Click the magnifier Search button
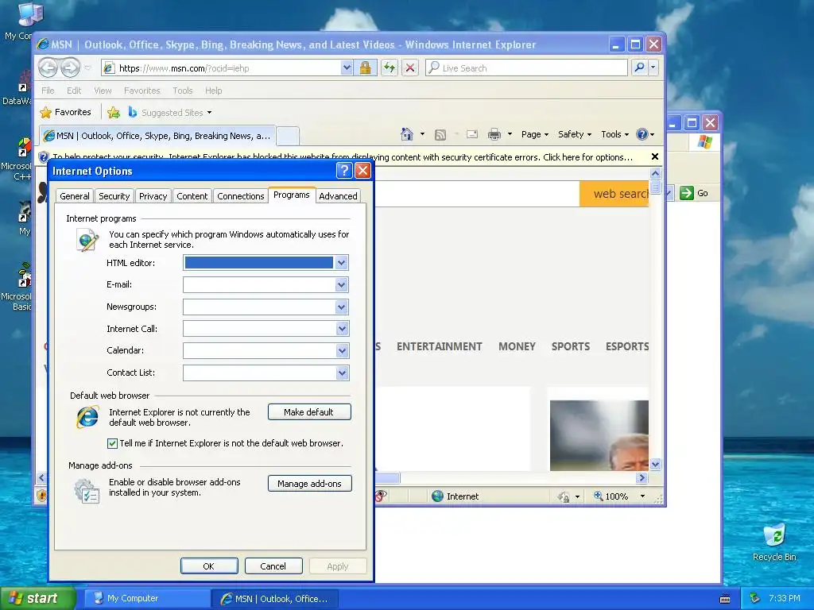This screenshot has height=610, width=814. tap(640, 68)
